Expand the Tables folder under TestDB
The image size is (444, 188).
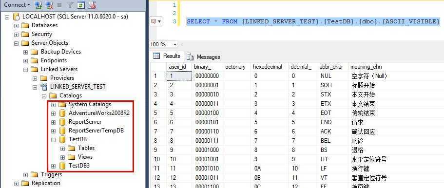[x=62, y=149]
